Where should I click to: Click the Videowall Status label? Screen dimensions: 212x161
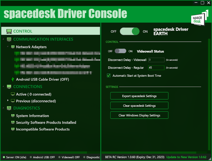tap(150, 51)
